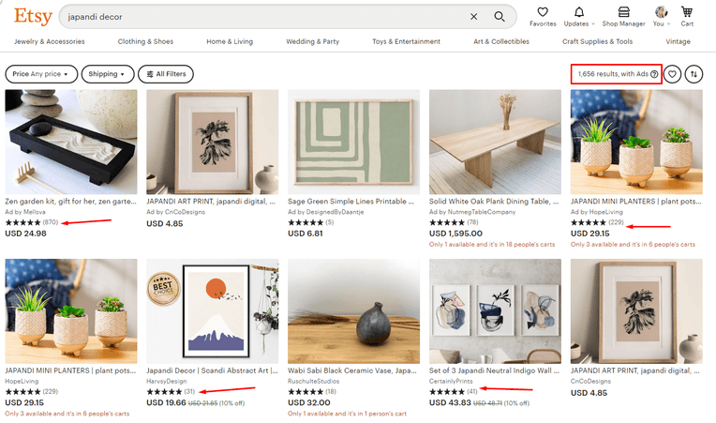The width and height of the screenshot is (716, 423).
Task: Click the japandi decor search field
Action: 267,17
